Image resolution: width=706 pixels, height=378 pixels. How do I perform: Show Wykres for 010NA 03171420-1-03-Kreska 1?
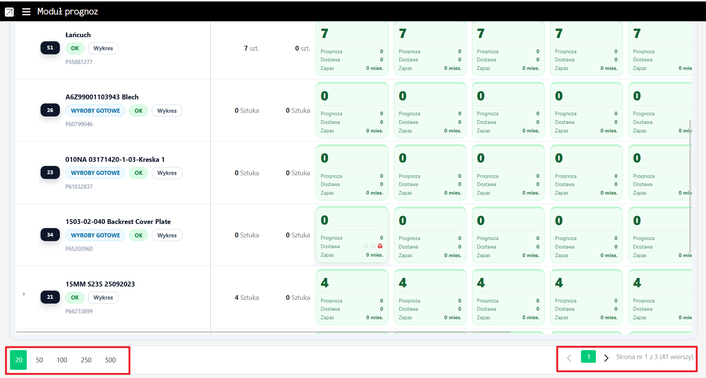point(167,173)
